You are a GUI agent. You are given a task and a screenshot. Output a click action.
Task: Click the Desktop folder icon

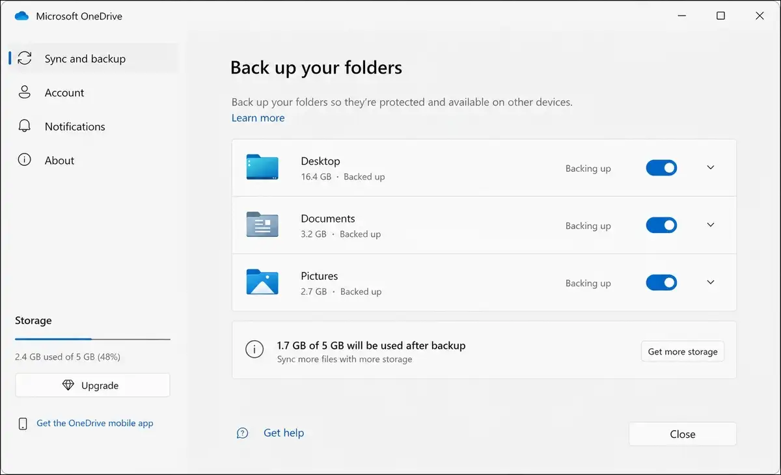tap(262, 167)
